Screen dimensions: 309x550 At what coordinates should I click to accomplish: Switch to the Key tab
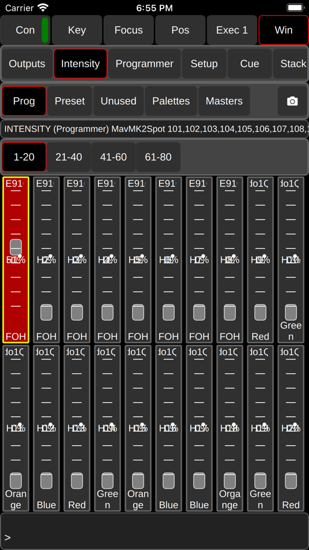point(77,30)
